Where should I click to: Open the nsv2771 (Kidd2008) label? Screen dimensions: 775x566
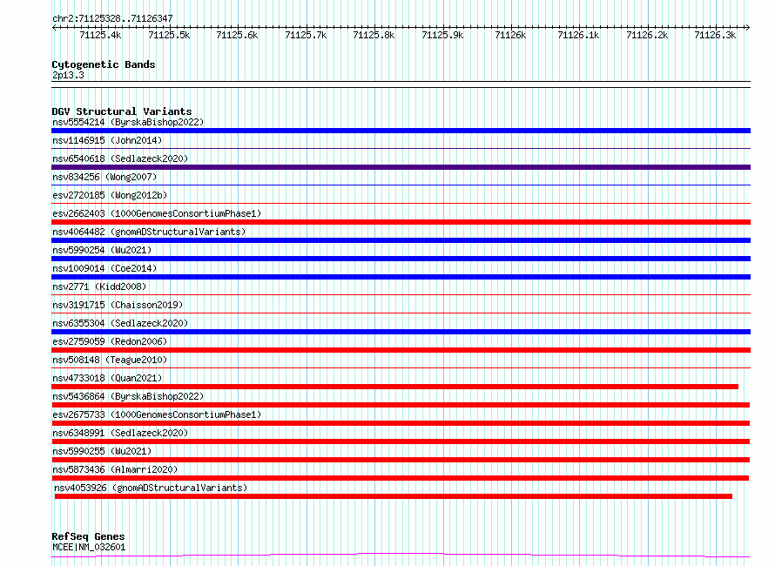tap(99, 286)
